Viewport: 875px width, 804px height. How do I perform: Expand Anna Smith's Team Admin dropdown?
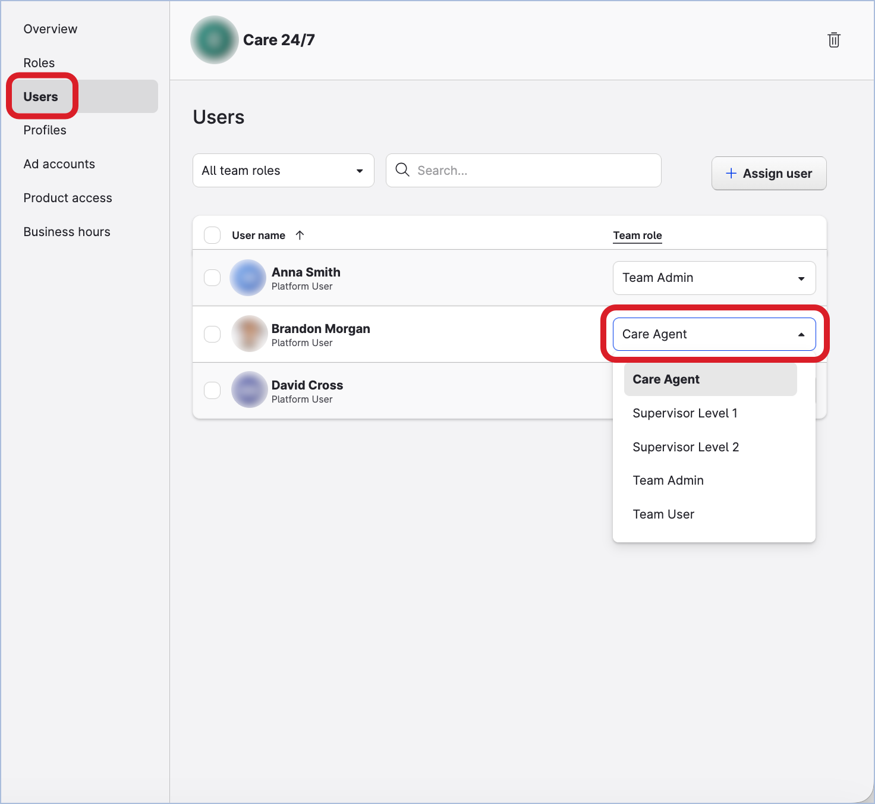(714, 278)
